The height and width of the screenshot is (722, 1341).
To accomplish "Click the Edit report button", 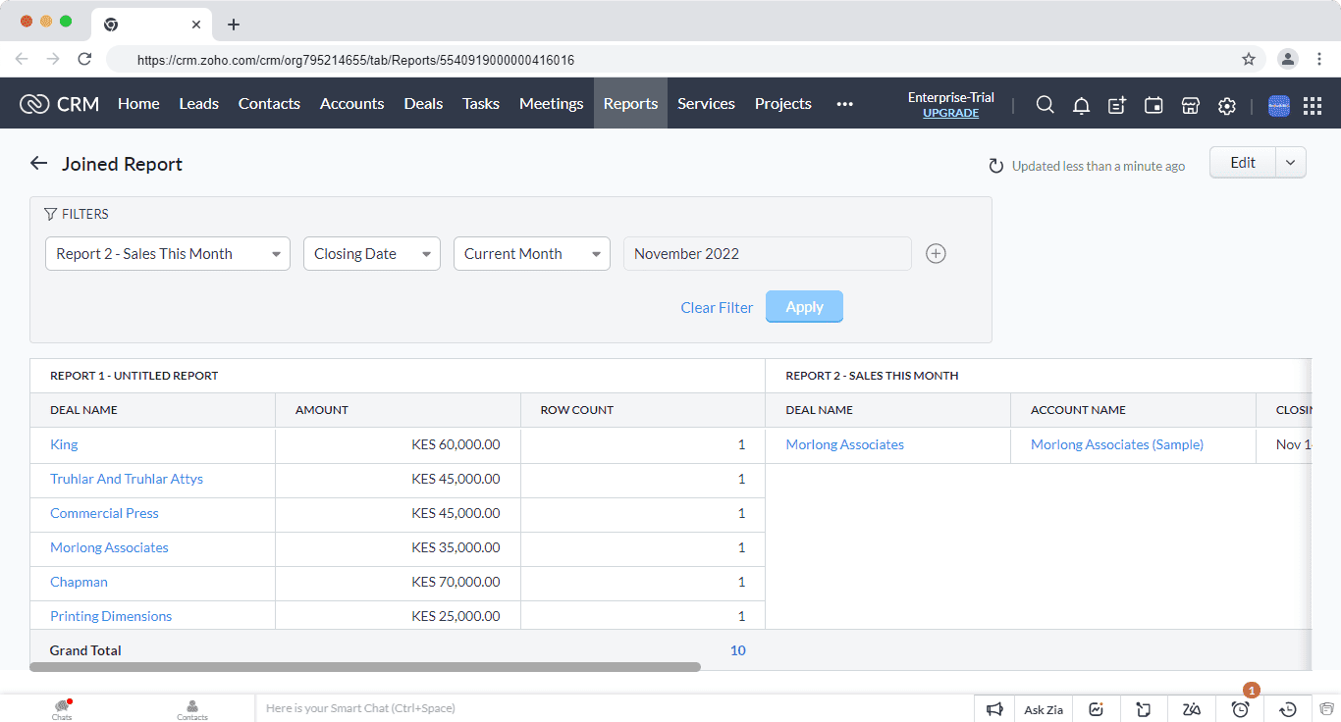I will 1243,163.
